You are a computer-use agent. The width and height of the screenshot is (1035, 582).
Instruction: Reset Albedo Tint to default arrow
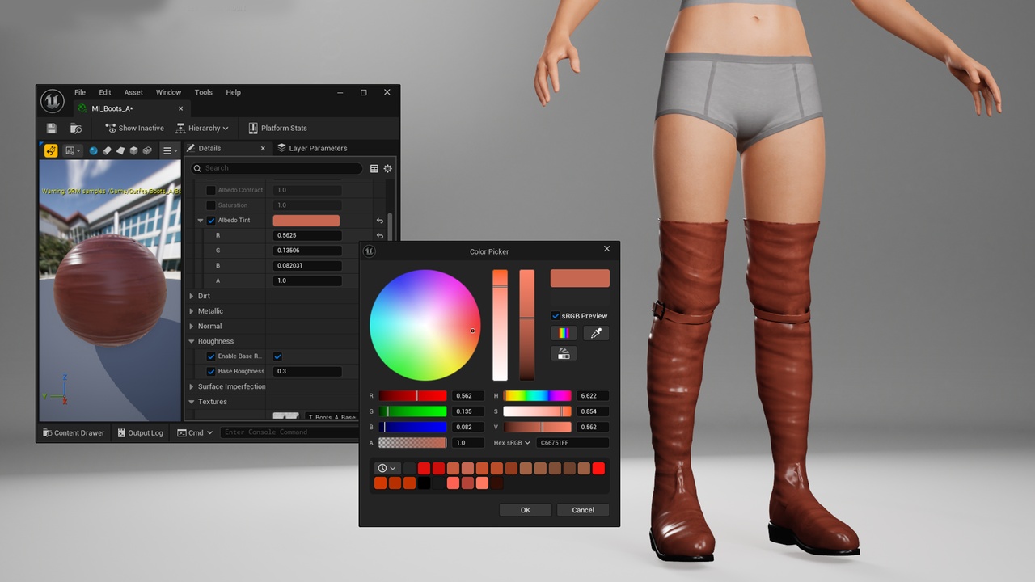[380, 221]
